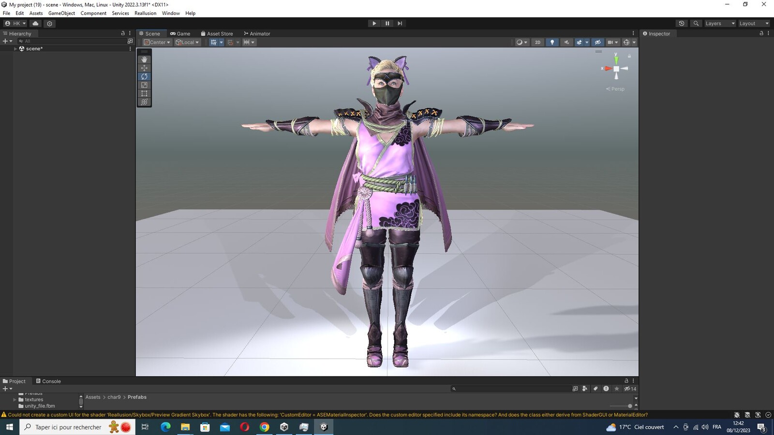
Task: Open Local handle rotation dropdown
Action: (x=187, y=42)
